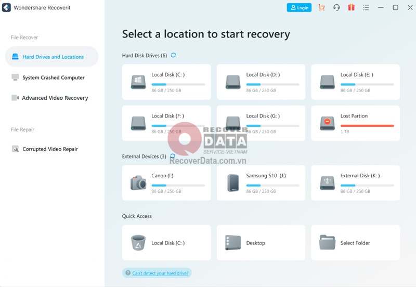416x287 pixels.
Task: Open "Can't detect your hard drive?" link
Action: pos(160,273)
